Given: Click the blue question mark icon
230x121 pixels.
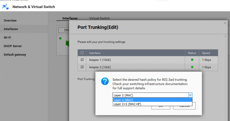Looking at the screenshot, I should point(105,81).
